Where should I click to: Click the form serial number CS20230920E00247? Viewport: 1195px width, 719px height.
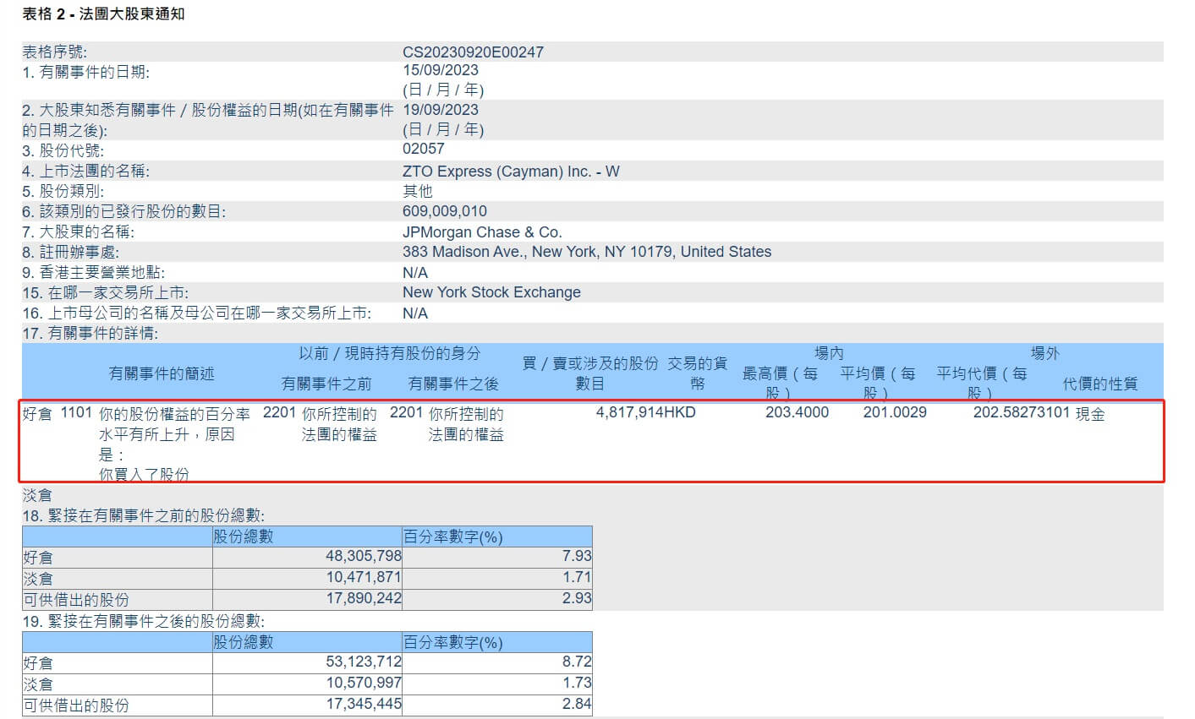[473, 52]
